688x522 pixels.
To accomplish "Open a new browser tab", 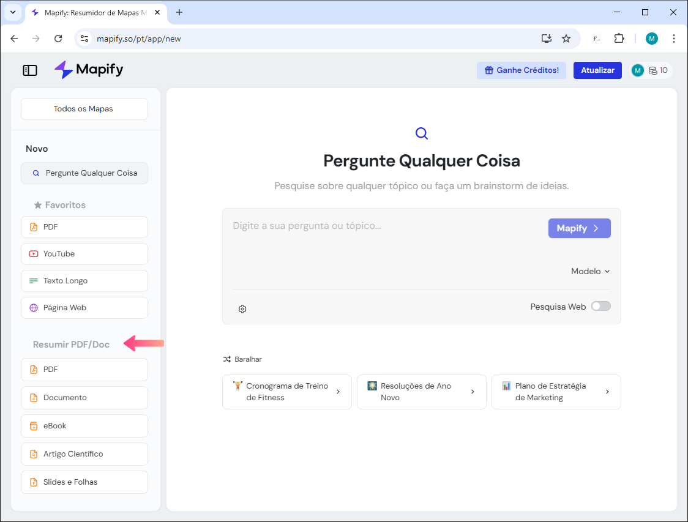I will tap(179, 12).
